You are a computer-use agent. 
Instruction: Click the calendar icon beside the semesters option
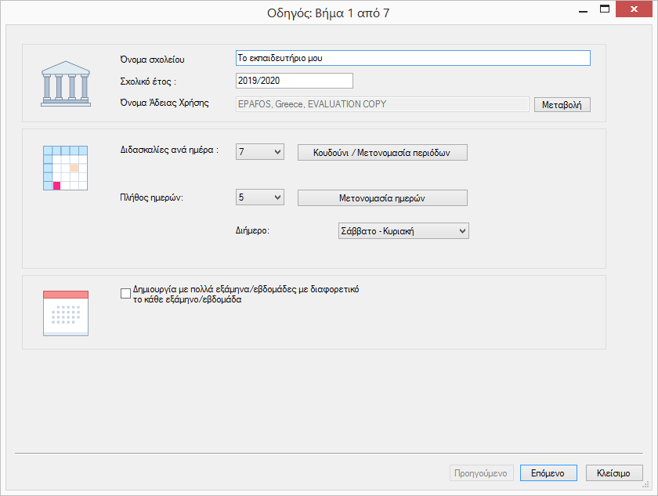click(66, 313)
